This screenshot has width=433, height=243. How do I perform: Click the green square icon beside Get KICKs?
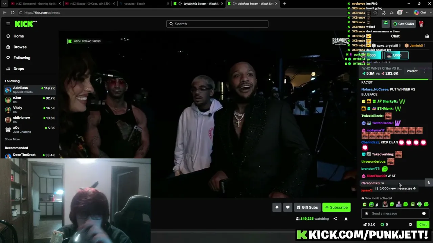pos(386,24)
